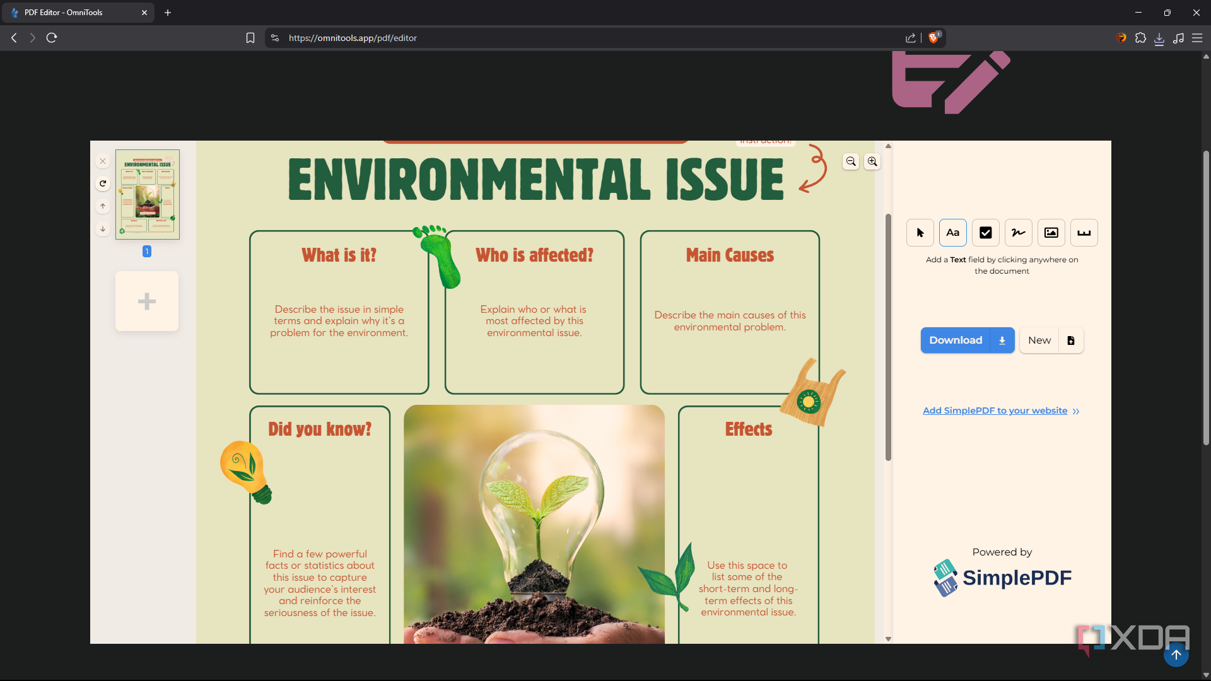This screenshot has width=1211, height=681.
Task: Open Brave Shields icon
Action: point(934,38)
